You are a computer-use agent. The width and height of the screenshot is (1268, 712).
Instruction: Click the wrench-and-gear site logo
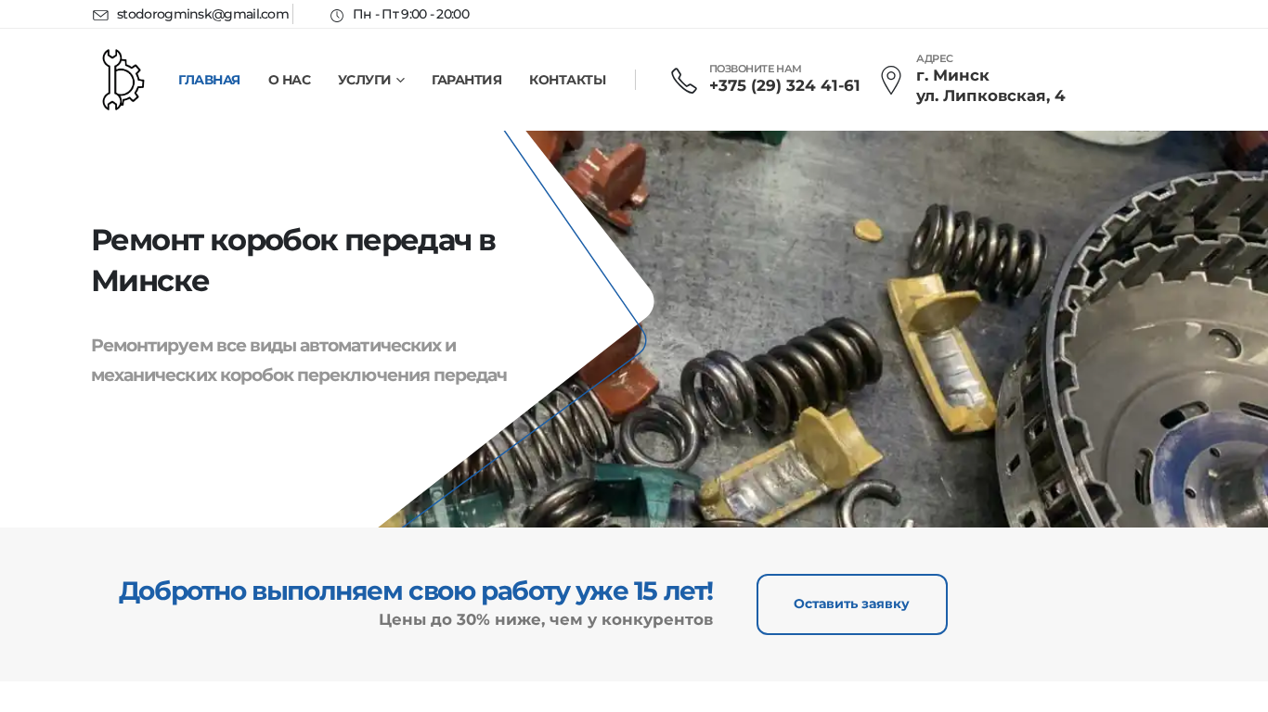tap(123, 80)
